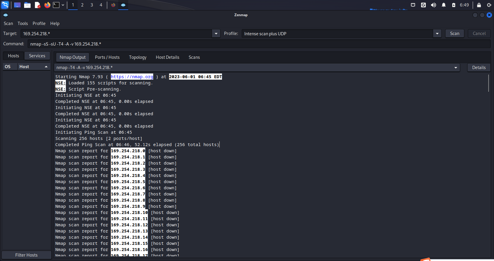Click the scan report line for 169.254.218.0
The width and height of the screenshot is (494, 261).
pos(116,151)
